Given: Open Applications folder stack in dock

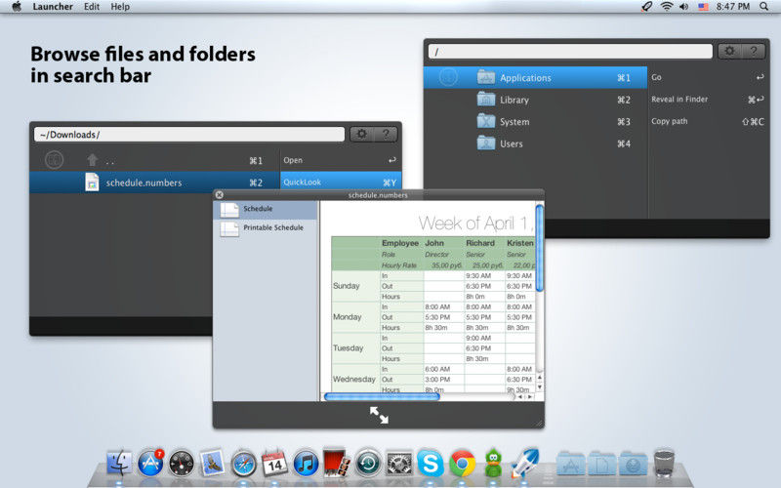Looking at the screenshot, I should point(570,464).
